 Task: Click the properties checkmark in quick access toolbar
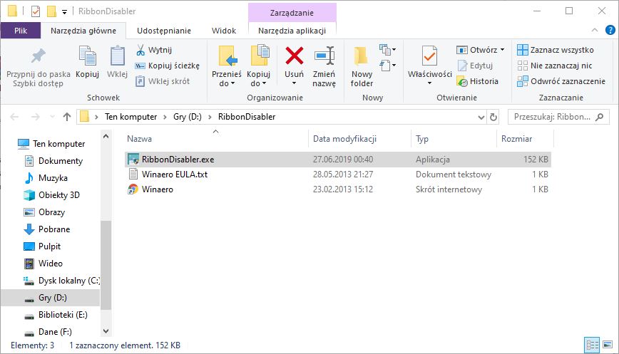(36, 11)
